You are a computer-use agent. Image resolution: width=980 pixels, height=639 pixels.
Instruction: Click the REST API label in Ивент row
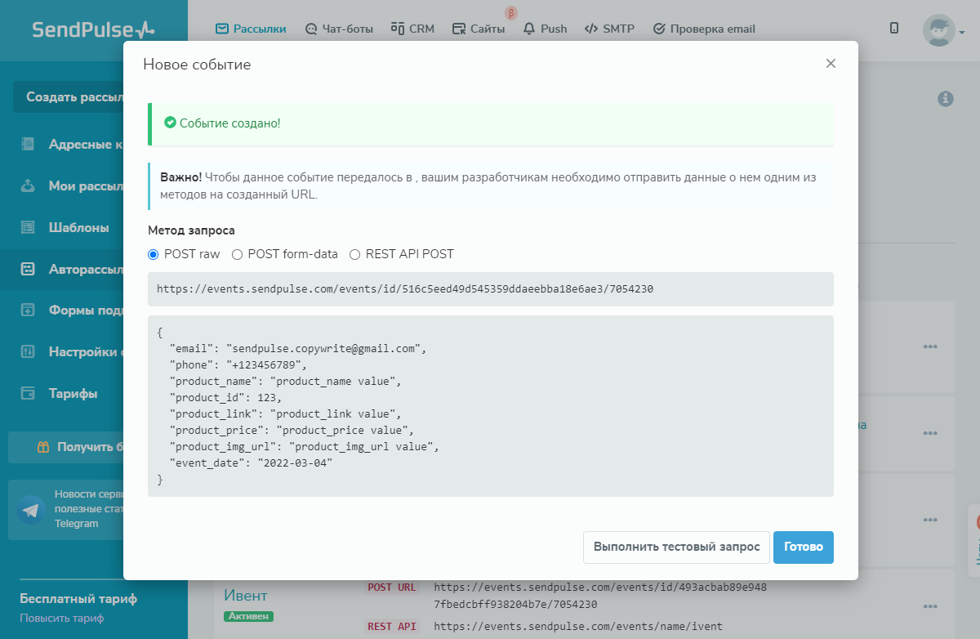(x=392, y=627)
